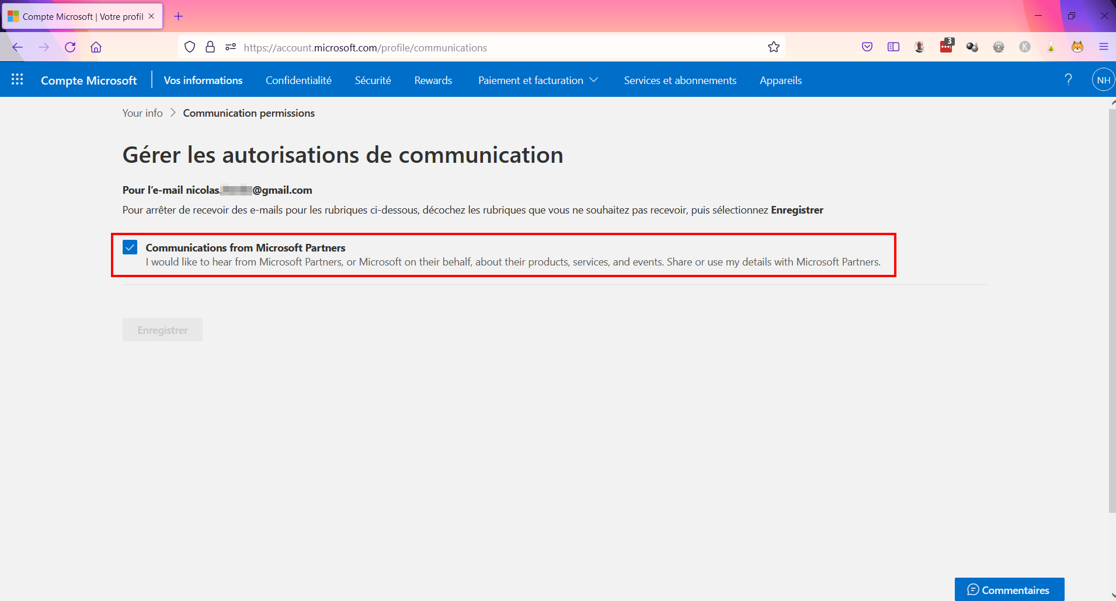Open the profile photo extension icon
The height and width of the screenshot is (601, 1116).
tap(920, 47)
